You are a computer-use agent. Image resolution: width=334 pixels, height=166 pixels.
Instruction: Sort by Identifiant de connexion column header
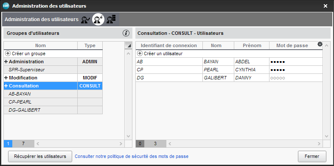(169, 45)
